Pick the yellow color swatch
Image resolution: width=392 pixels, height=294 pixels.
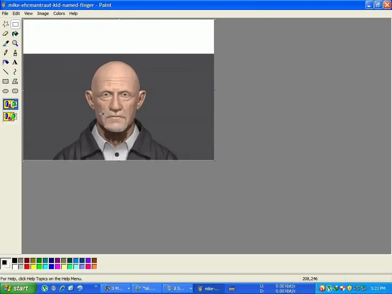[33, 267]
